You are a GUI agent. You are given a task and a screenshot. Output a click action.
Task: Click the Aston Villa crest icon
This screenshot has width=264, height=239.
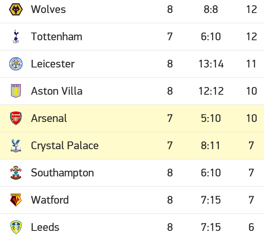pyautogui.click(x=16, y=91)
